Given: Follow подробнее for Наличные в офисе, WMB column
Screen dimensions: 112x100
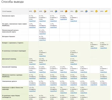Looking at the screenshot, I should [63, 93].
